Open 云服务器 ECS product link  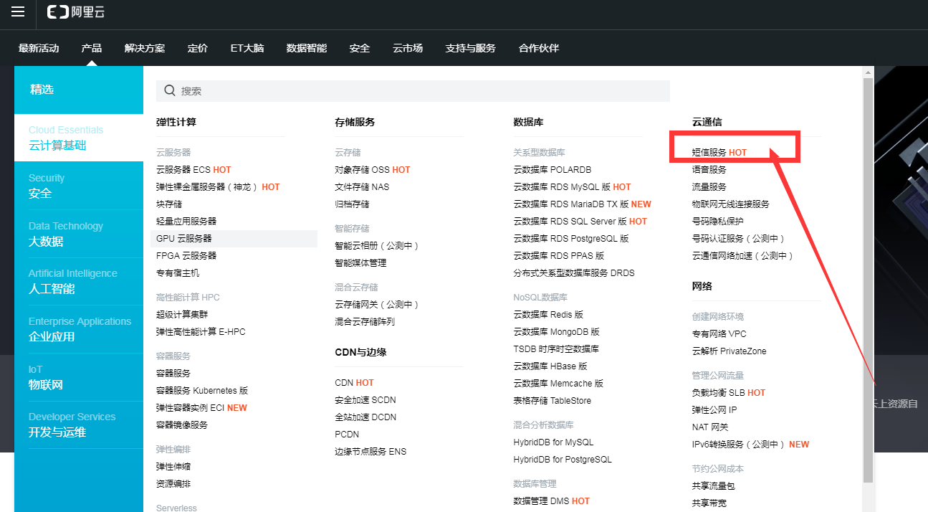pyautogui.click(x=183, y=170)
